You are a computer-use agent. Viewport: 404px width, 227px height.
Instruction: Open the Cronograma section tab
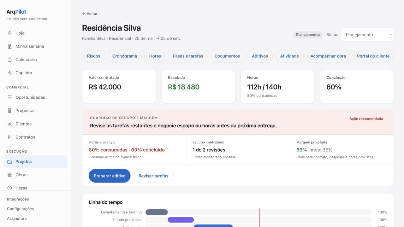point(125,56)
